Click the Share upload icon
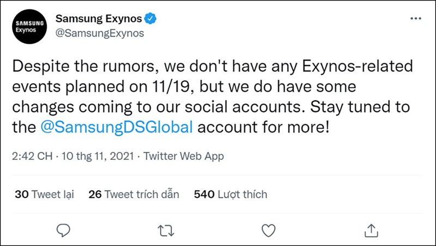The image size is (436, 246). click(371, 229)
